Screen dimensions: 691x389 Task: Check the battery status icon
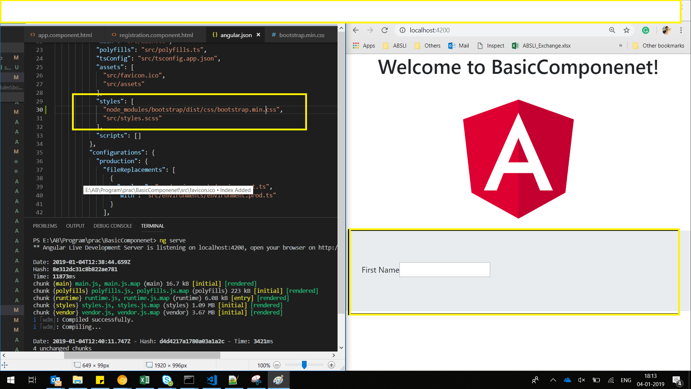pyautogui.click(x=596, y=380)
